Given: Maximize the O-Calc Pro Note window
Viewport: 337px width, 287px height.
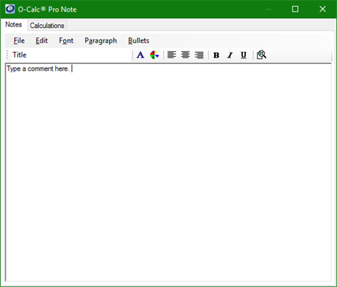Looking at the screenshot, I should tap(295, 9).
